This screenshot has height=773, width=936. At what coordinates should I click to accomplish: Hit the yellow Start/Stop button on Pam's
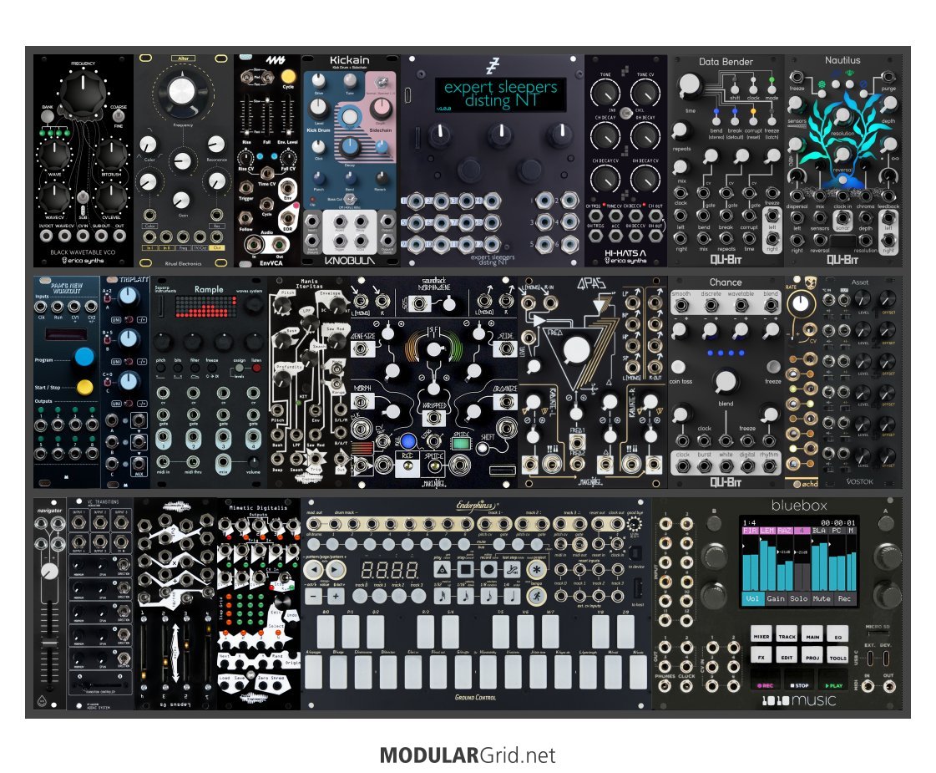85,387
